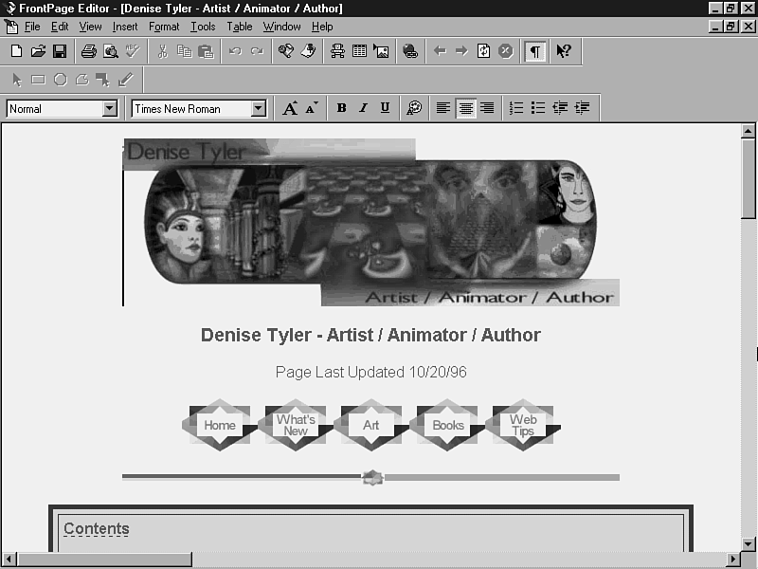The width and height of the screenshot is (758, 569).
Task: Toggle Center alignment
Action: (x=465, y=108)
